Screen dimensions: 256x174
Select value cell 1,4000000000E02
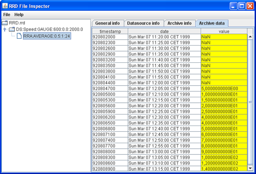(224, 169)
